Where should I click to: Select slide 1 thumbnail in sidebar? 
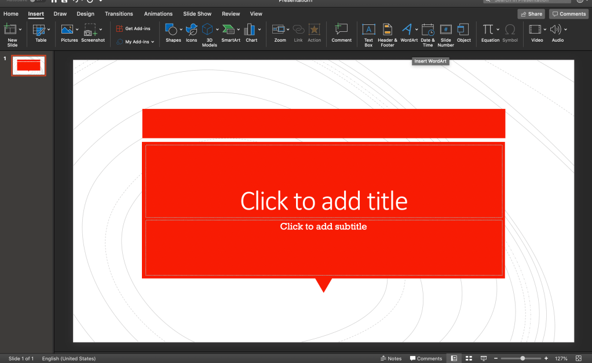(x=28, y=65)
